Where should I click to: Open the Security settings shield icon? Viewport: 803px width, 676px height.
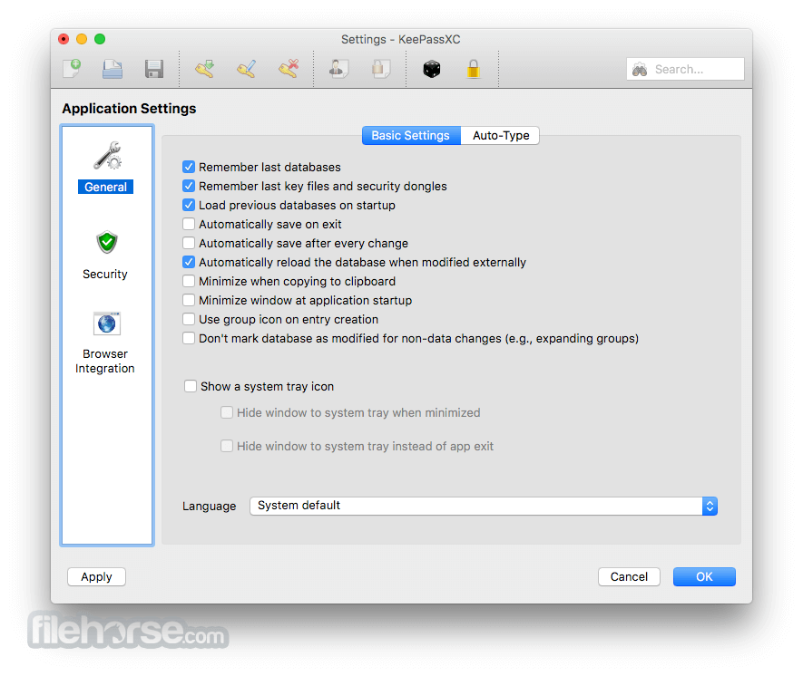(x=106, y=242)
